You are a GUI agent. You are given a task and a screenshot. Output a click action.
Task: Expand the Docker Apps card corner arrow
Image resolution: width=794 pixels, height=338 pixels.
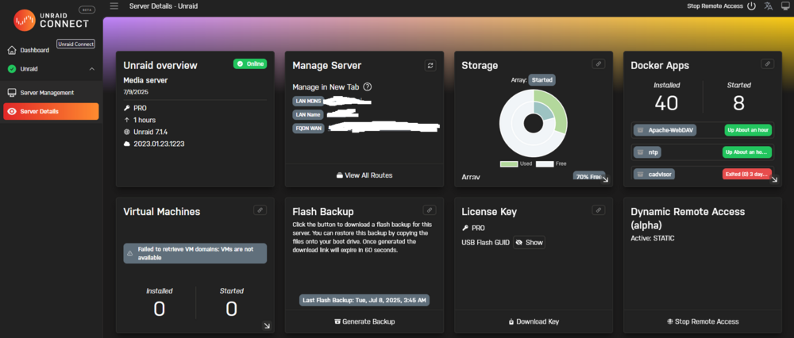[774, 179]
